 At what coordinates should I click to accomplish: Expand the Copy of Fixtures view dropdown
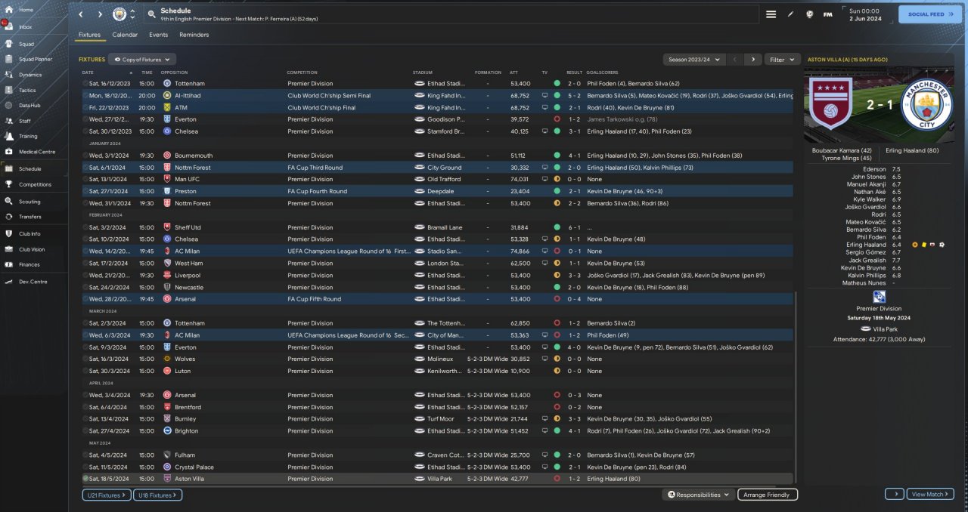click(142, 59)
